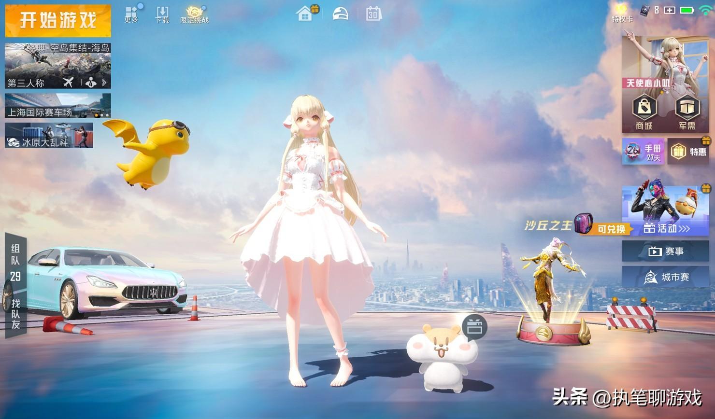Image resolution: width=715 pixels, height=419 pixels.
Task: Select the 赛事 tournaments tab
Action: [x=665, y=251]
